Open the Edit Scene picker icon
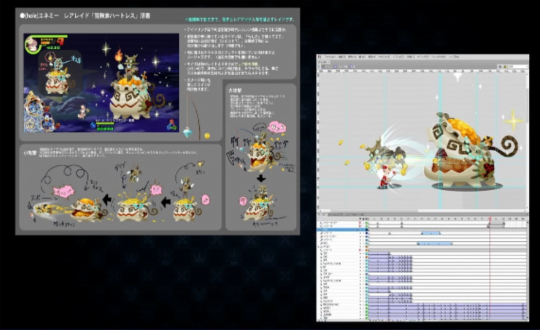This screenshot has height=330, width=540. (x=500, y=67)
